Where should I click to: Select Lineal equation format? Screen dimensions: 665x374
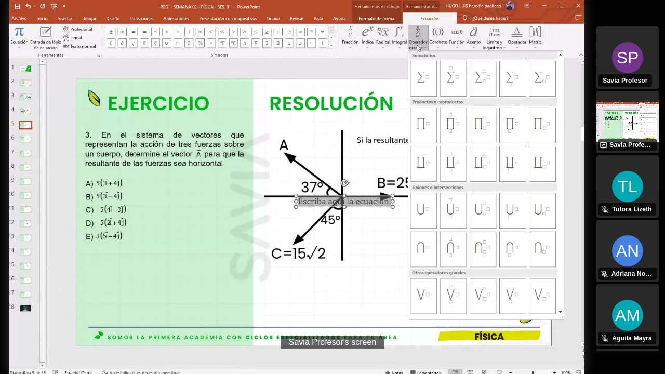coord(73,38)
